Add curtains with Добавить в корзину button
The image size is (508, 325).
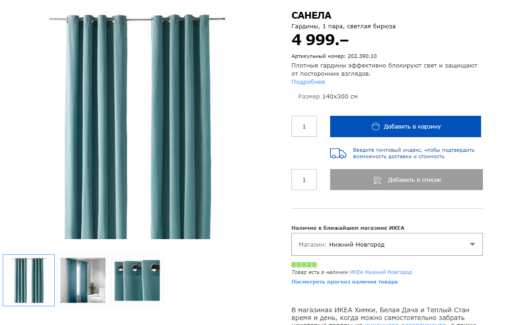(x=405, y=126)
